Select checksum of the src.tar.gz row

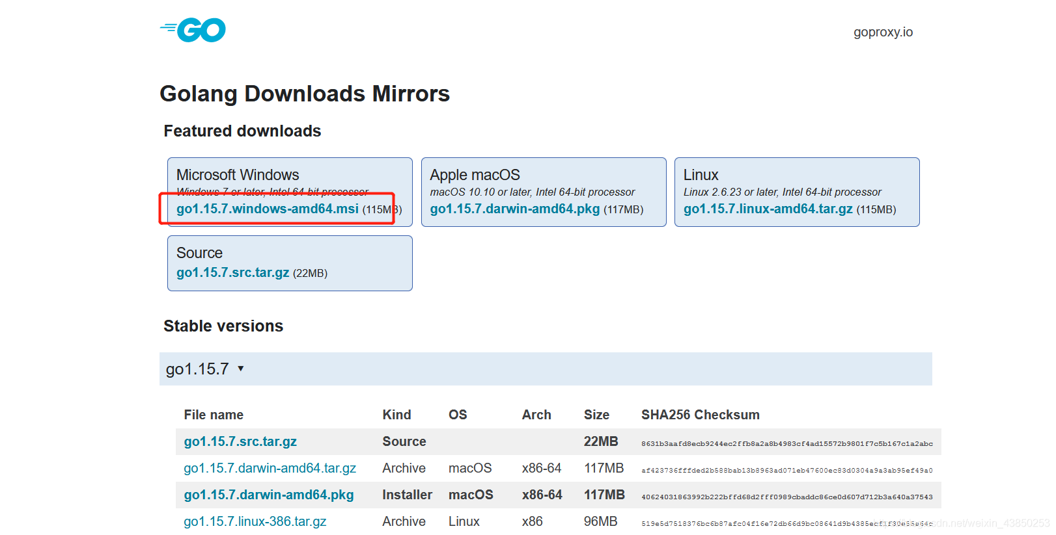coord(787,443)
